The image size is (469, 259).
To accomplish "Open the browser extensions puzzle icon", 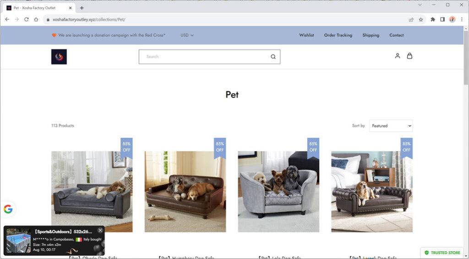I will (433, 19).
